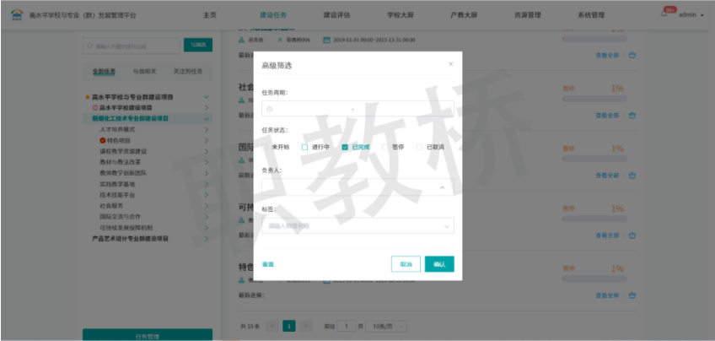The height and width of the screenshot is (341, 715).
Task: Click 查看全部 in the 社会 task row
Action: (607, 116)
